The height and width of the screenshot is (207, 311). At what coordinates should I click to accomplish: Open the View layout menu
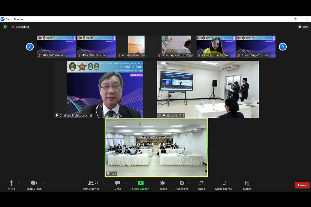click(x=303, y=27)
